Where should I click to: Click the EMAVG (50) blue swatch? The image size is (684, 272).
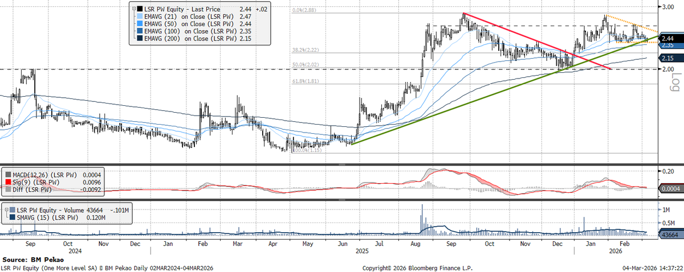[140, 24]
